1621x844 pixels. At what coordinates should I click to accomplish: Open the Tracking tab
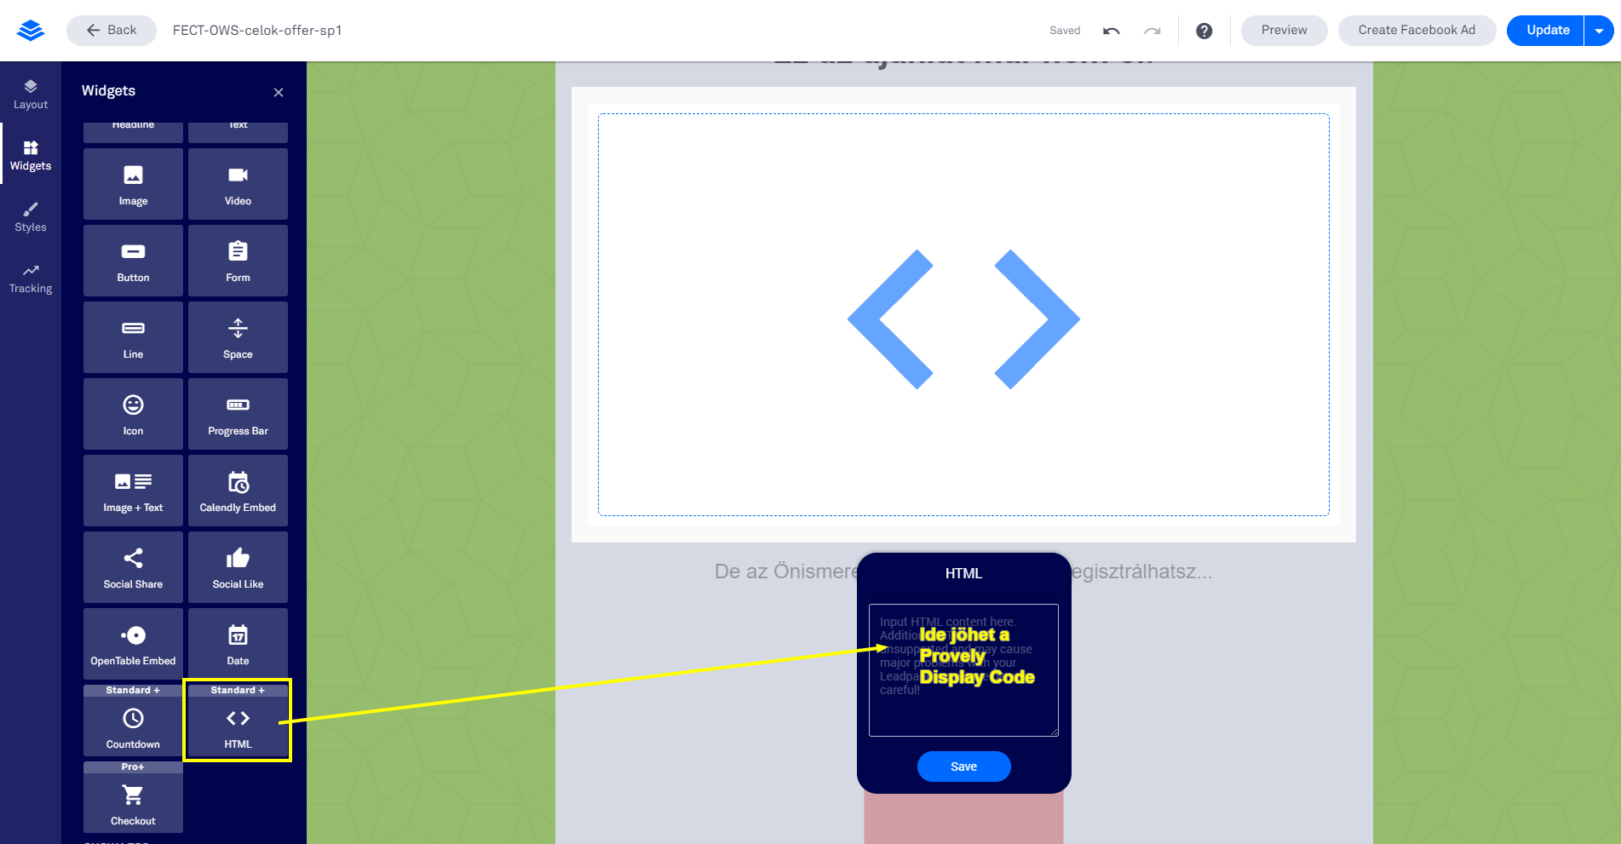pos(31,278)
